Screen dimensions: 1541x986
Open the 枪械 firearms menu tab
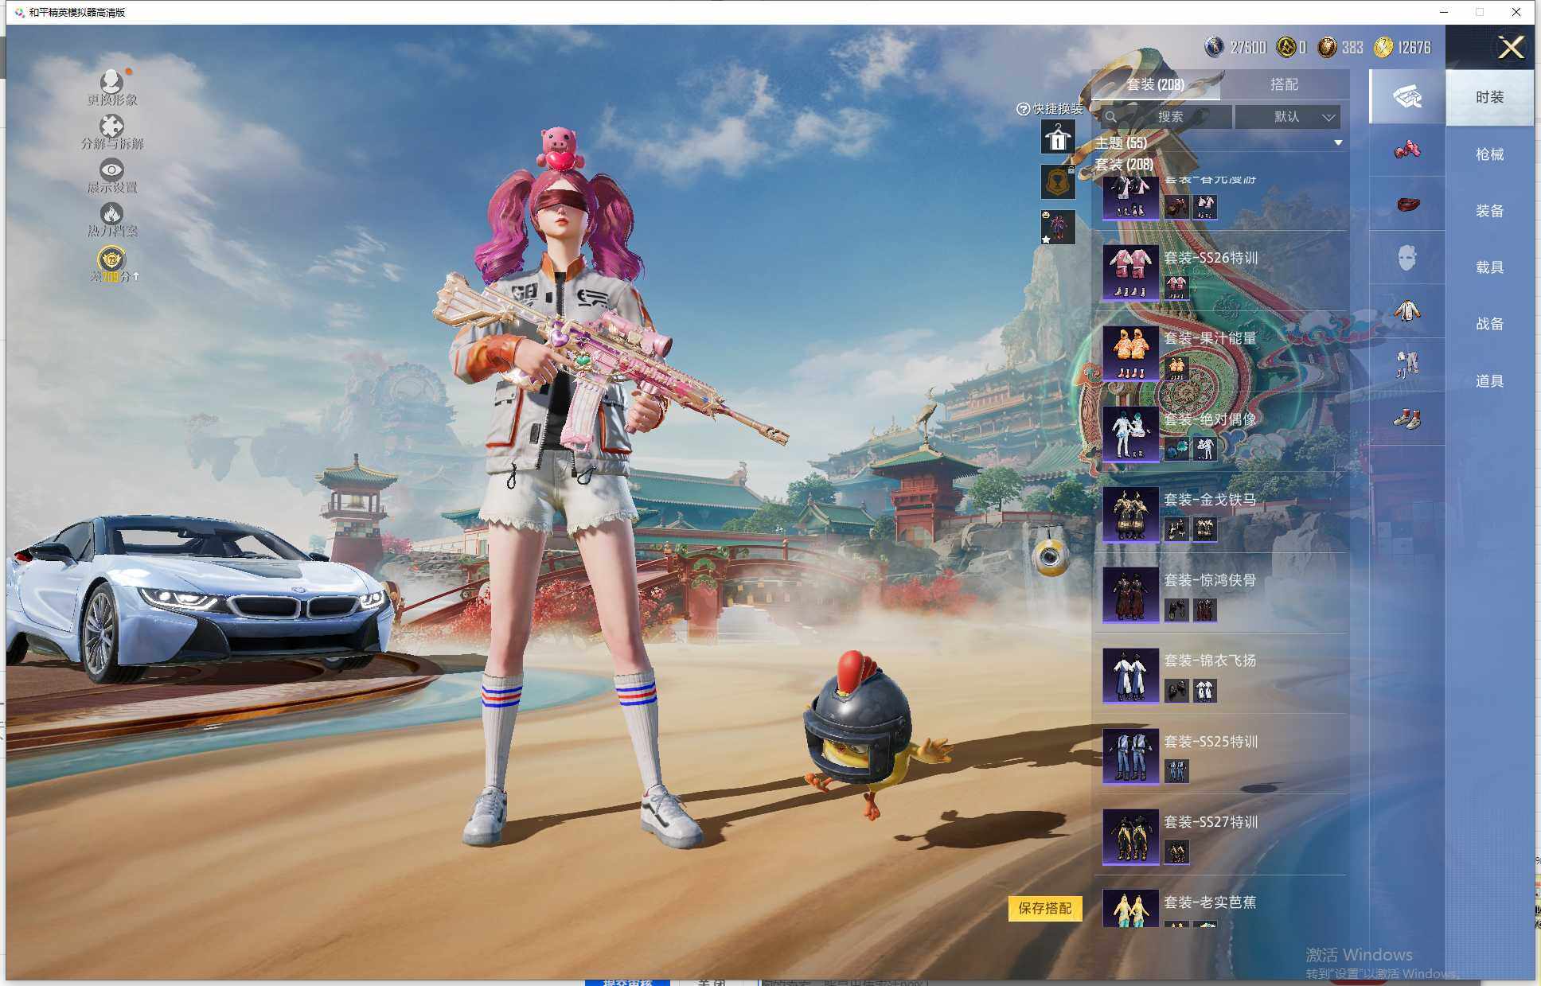(x=1488, y=154)
